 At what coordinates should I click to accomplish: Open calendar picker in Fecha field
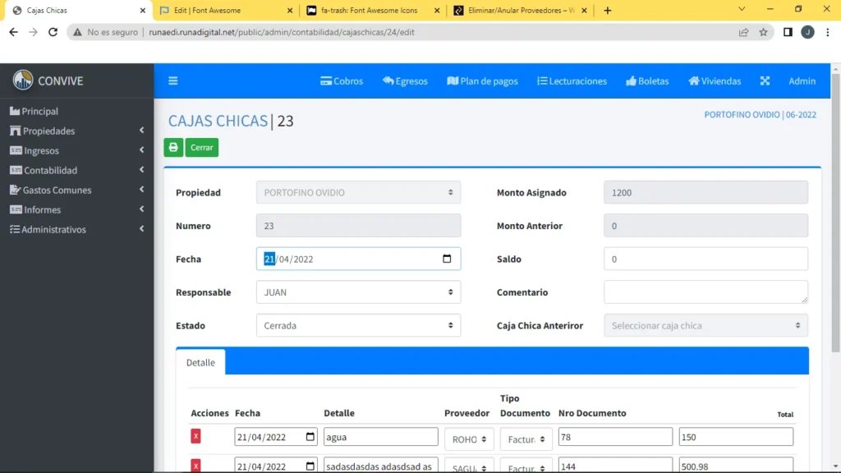click(x=447, y=259)
